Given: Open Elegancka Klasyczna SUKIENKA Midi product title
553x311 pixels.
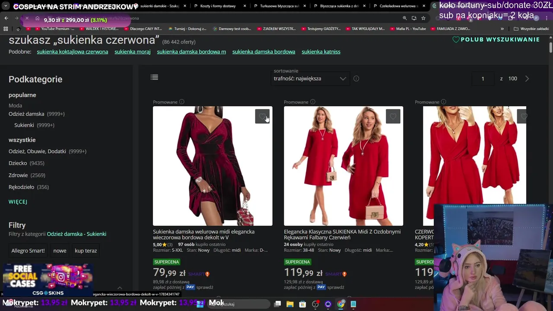Looking at the screenshot, I should pos(342,235).
